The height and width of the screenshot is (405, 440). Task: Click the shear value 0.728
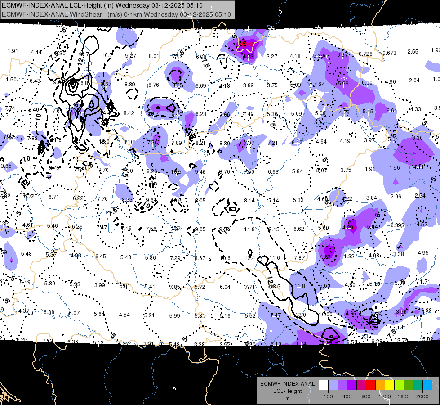coord(365,54)
